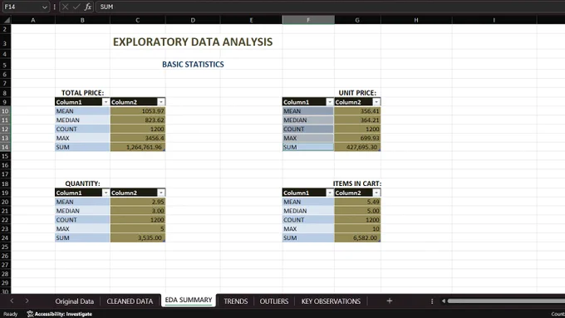Open Unit Price Column1 filter dropdown
The image size is (565, 318).
coord(330,102)
